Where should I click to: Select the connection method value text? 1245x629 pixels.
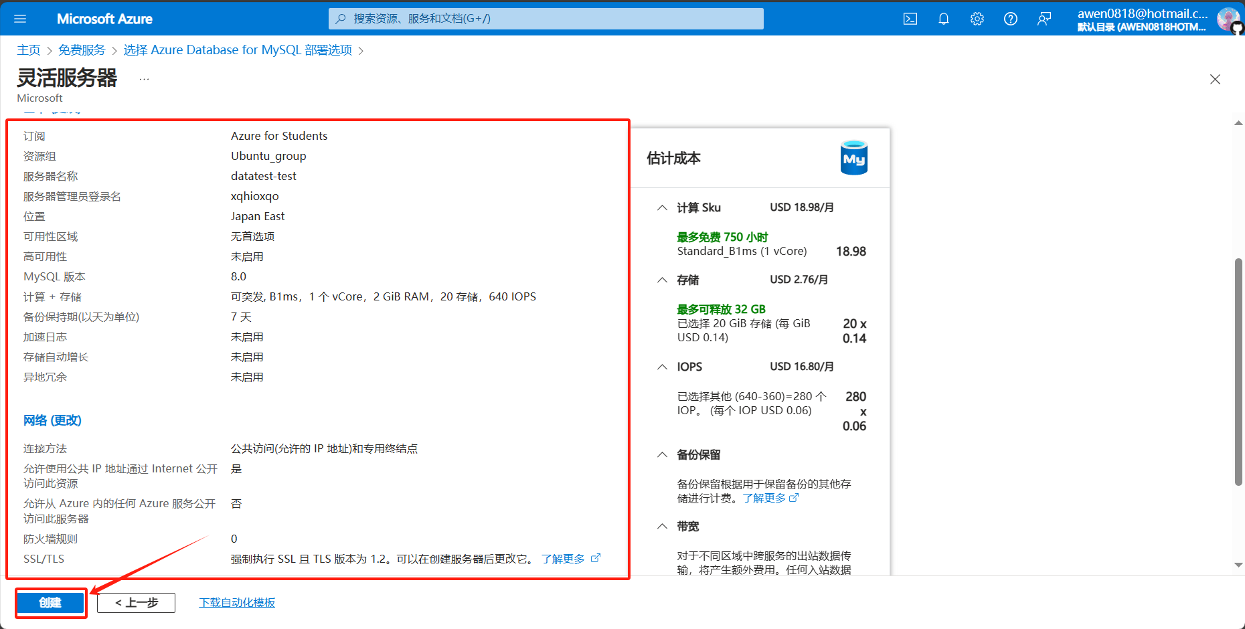coord(324,448)
